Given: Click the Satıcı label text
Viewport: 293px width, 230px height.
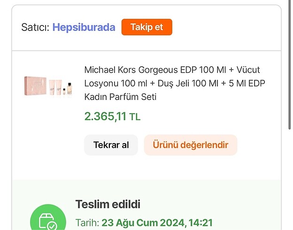Looking at the screenshot, I should pyautogui.click(x=35, y=27).
